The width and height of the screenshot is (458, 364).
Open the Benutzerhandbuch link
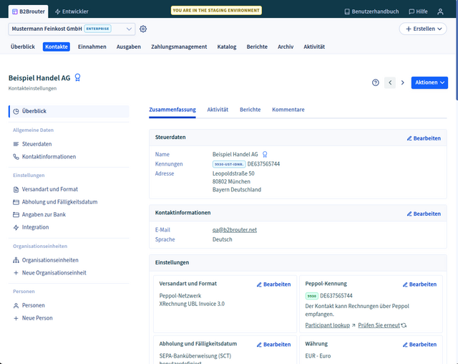tap(371, 11)
